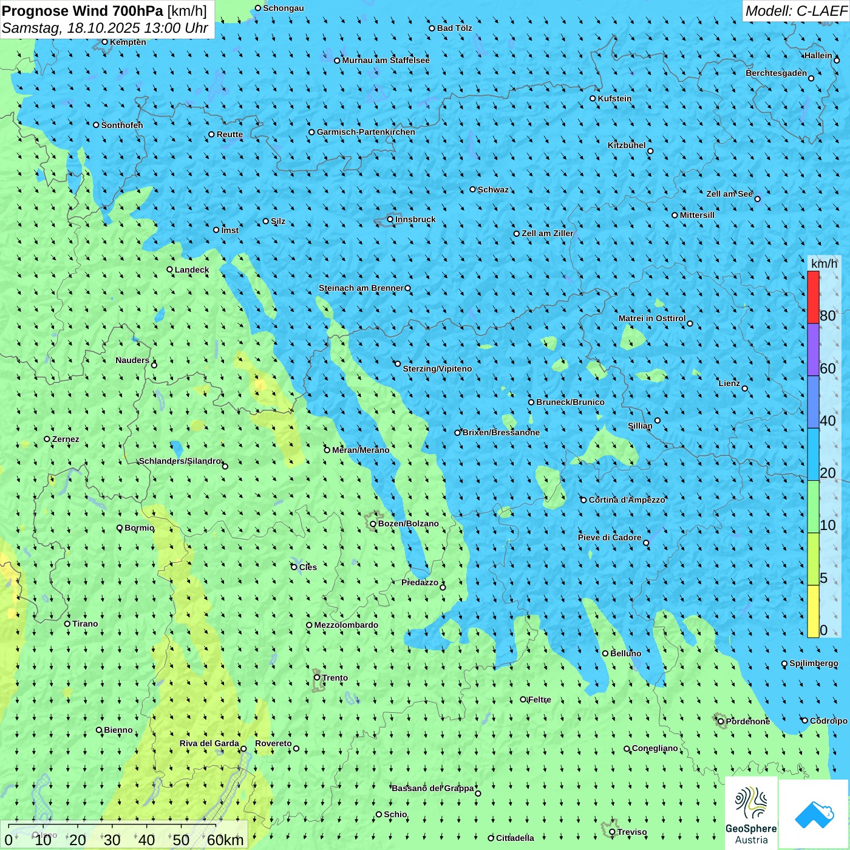Click the Berchtesgaden label
The width and height of the screenshot is (850, 850).
[777, 73]
